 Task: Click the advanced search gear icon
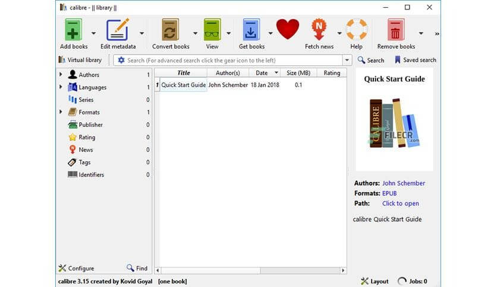tap(121, 60)
